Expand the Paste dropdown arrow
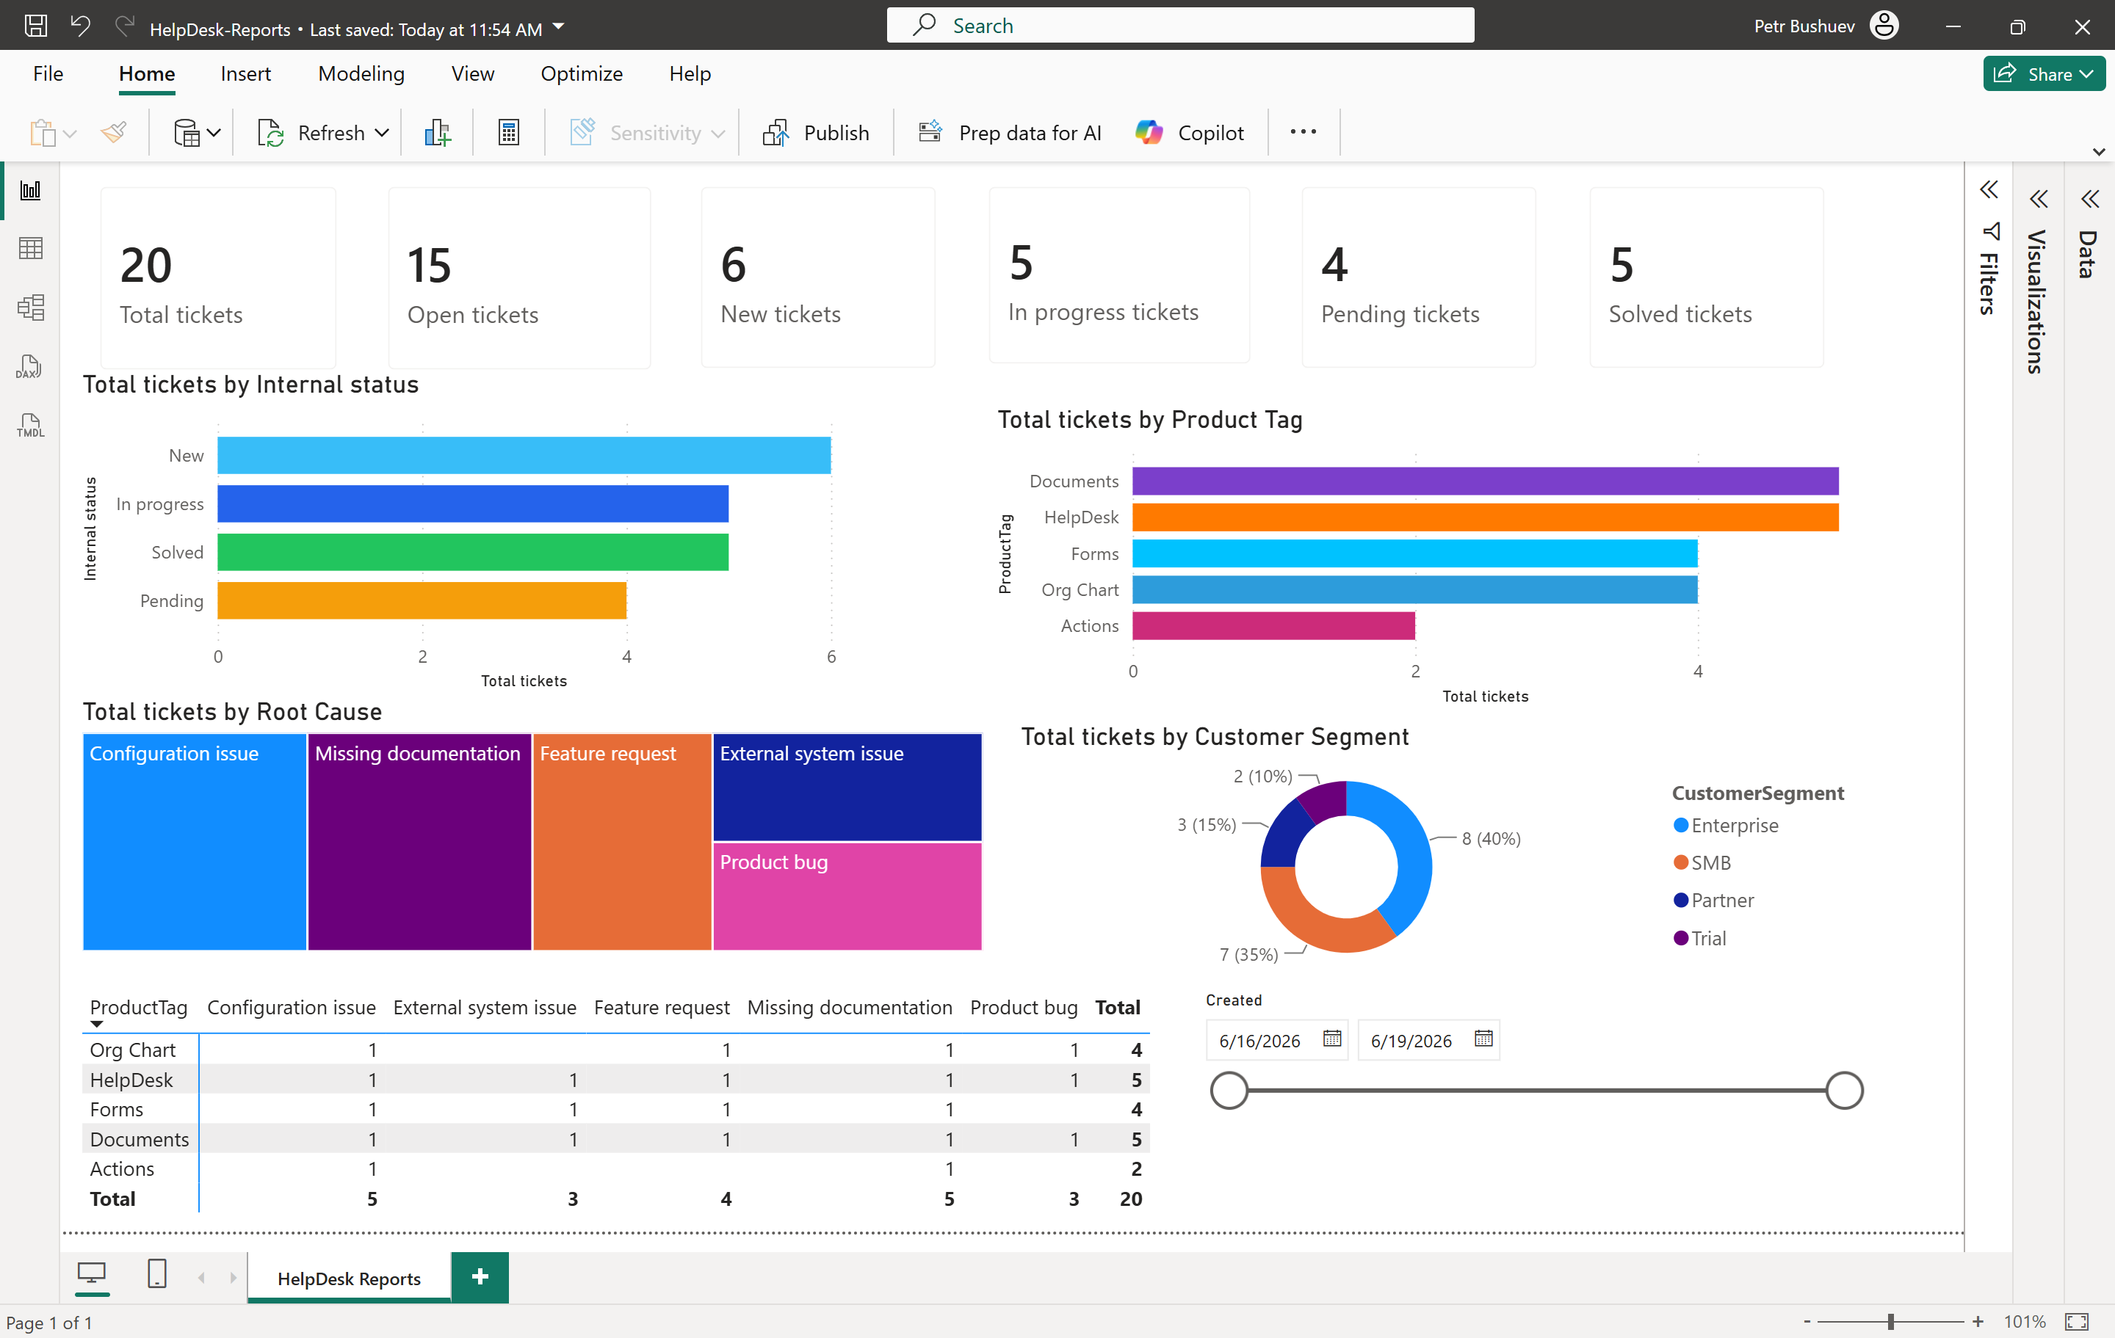2115x1338 pixels. pyautogui.click(x=70, y=134)
